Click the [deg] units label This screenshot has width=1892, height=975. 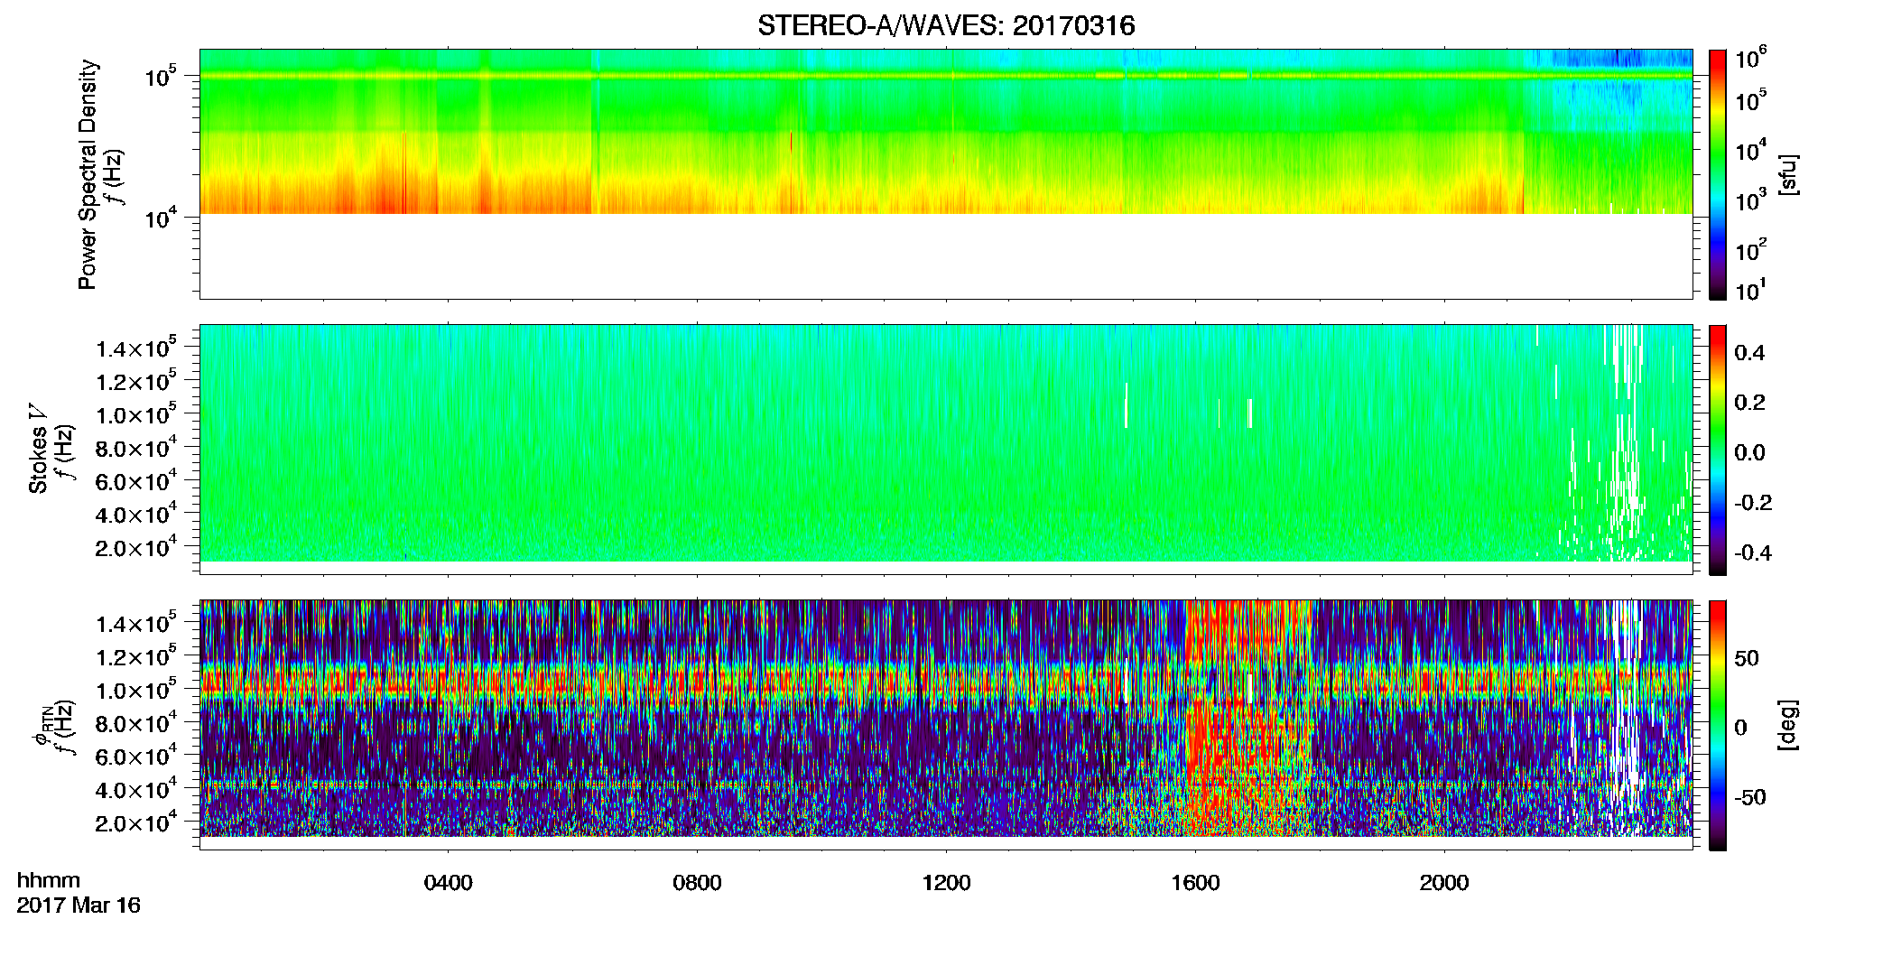tap(1788, 725)
